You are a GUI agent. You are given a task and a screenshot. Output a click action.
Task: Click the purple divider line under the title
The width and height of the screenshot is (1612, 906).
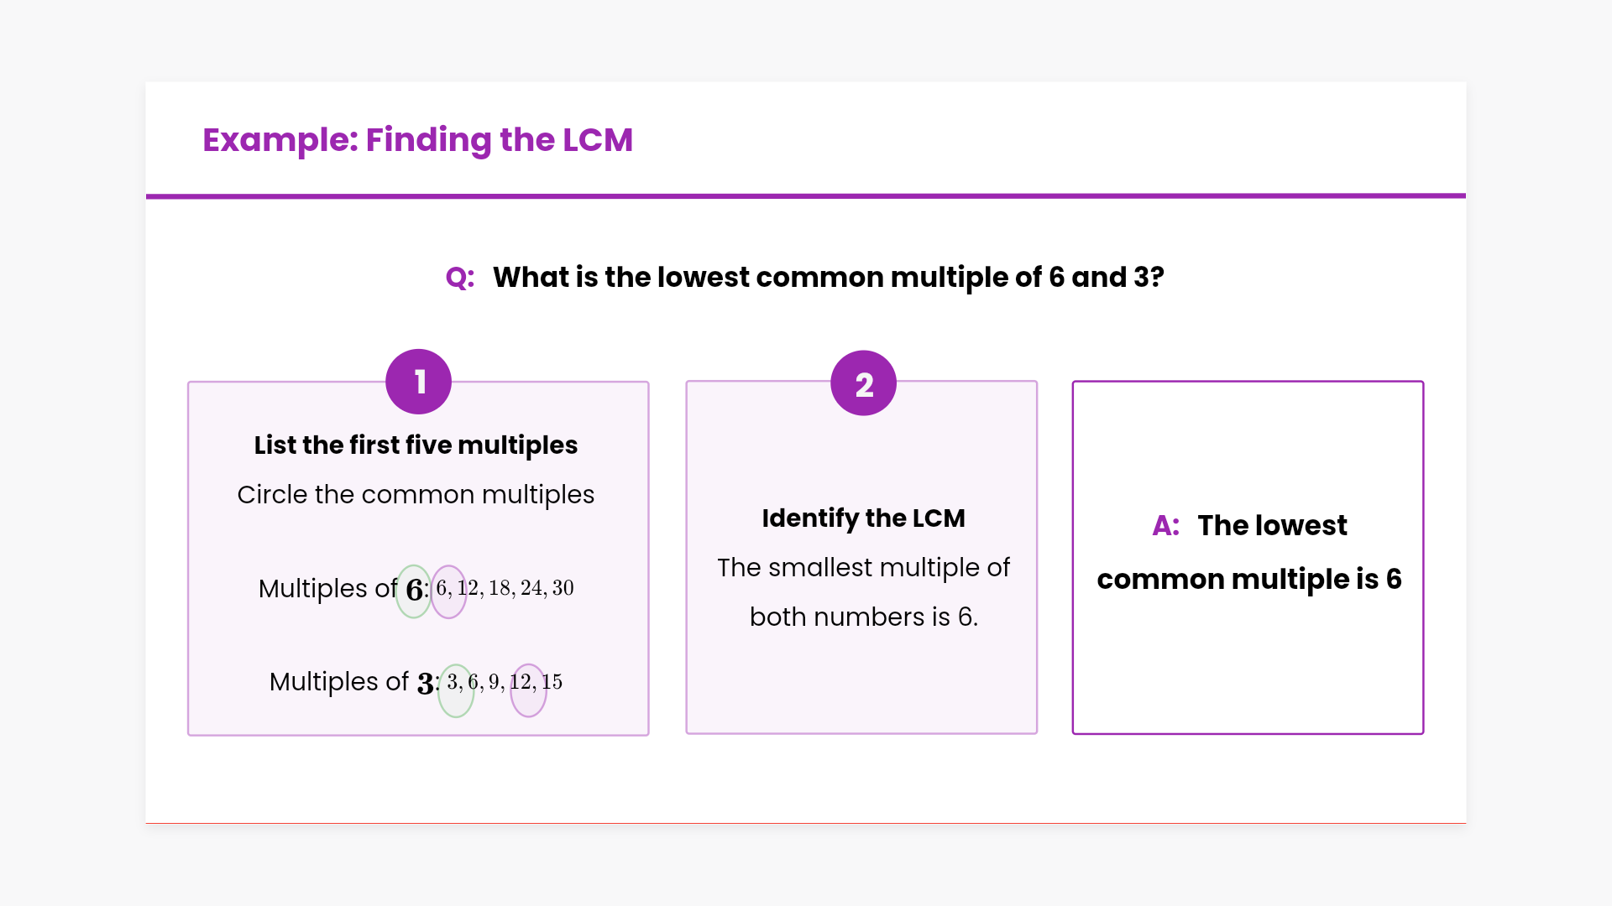coord(806,196)
